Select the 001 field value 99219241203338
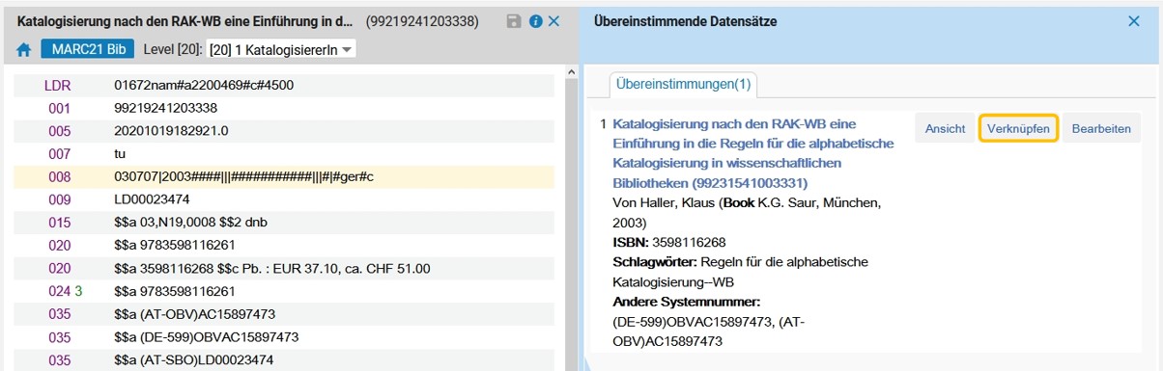Image resolution: width=1163 pixels, height=371 pixels. pos(165,108)
